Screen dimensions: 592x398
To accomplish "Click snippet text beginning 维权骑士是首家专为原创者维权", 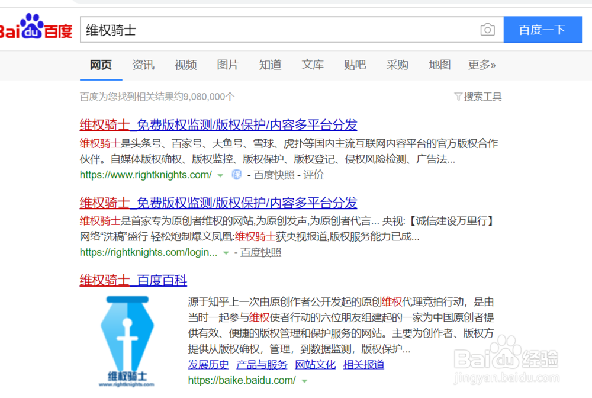I will tap(287, 229).
